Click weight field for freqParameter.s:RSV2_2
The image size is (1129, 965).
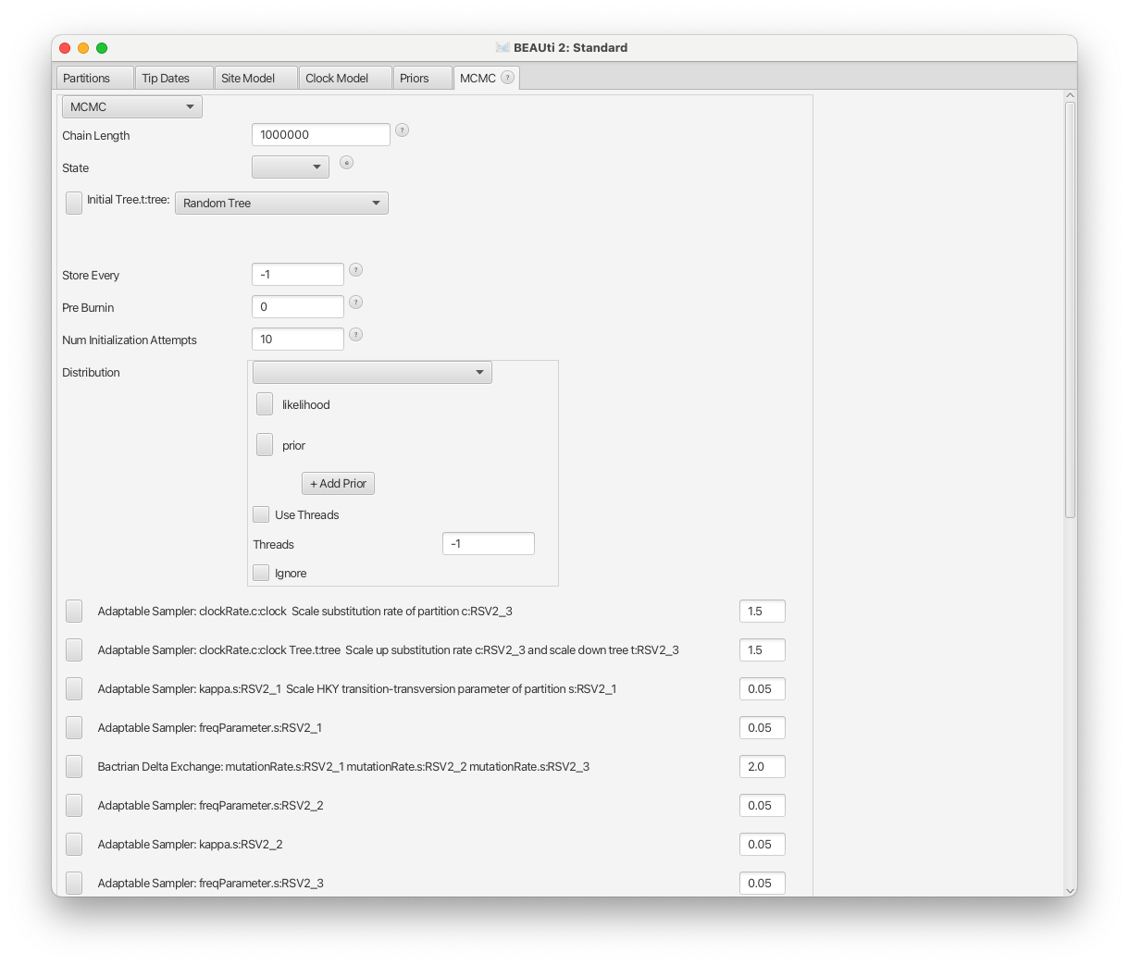pyautogui.click(x=763, y=805)
